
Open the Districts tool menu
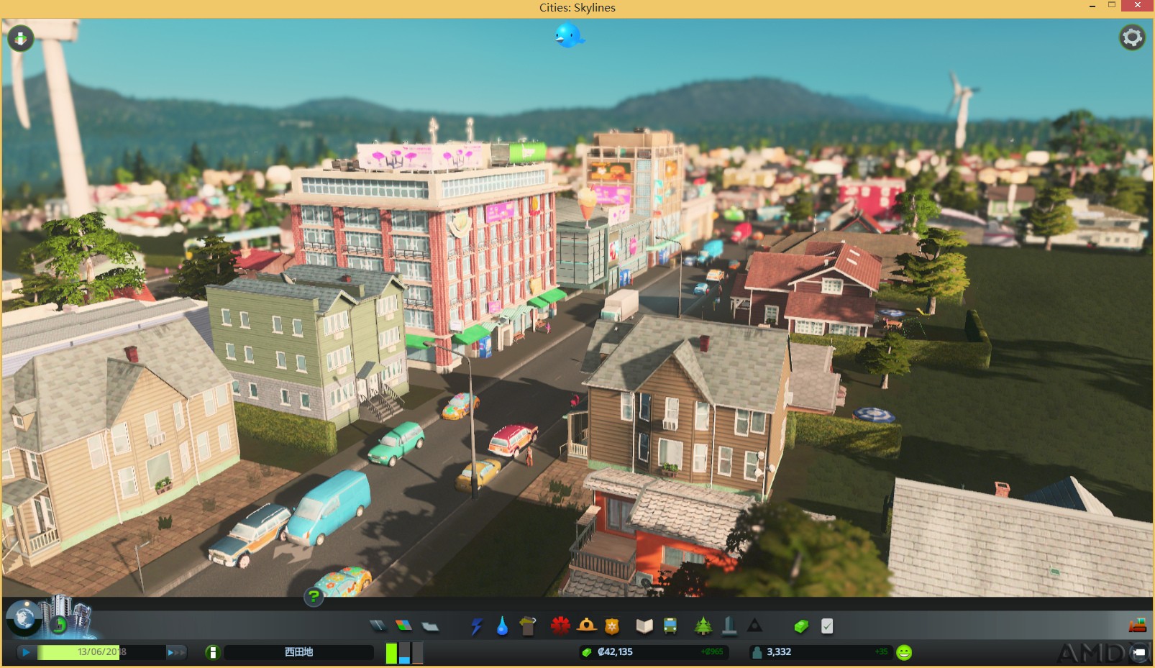tap(430, 626)
